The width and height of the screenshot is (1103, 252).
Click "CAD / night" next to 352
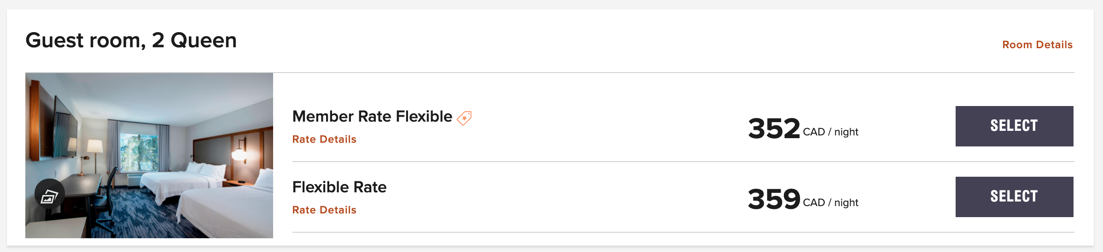pyautogui.click(x=830, y=132)
